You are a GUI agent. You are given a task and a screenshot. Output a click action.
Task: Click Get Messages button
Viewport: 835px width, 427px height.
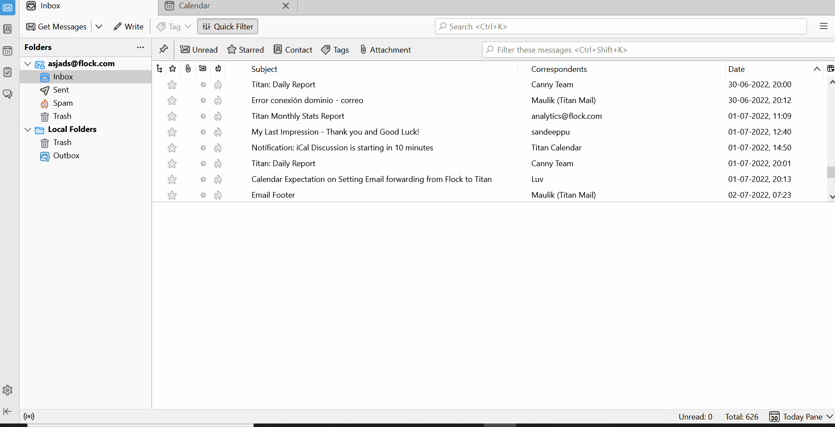(x=57, y=26)
